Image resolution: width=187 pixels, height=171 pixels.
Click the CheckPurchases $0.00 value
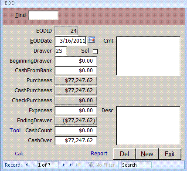click(x=76, y=101)
